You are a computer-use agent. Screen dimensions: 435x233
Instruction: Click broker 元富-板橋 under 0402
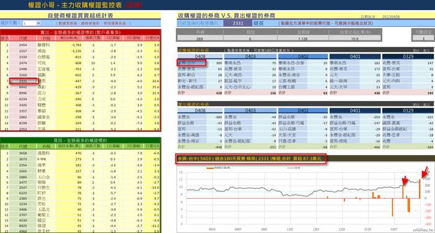click(x=288, y=81)
